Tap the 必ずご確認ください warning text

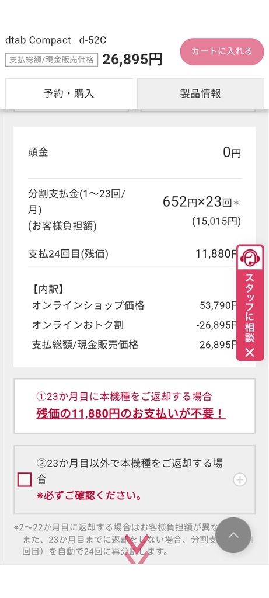coord(89,496)
